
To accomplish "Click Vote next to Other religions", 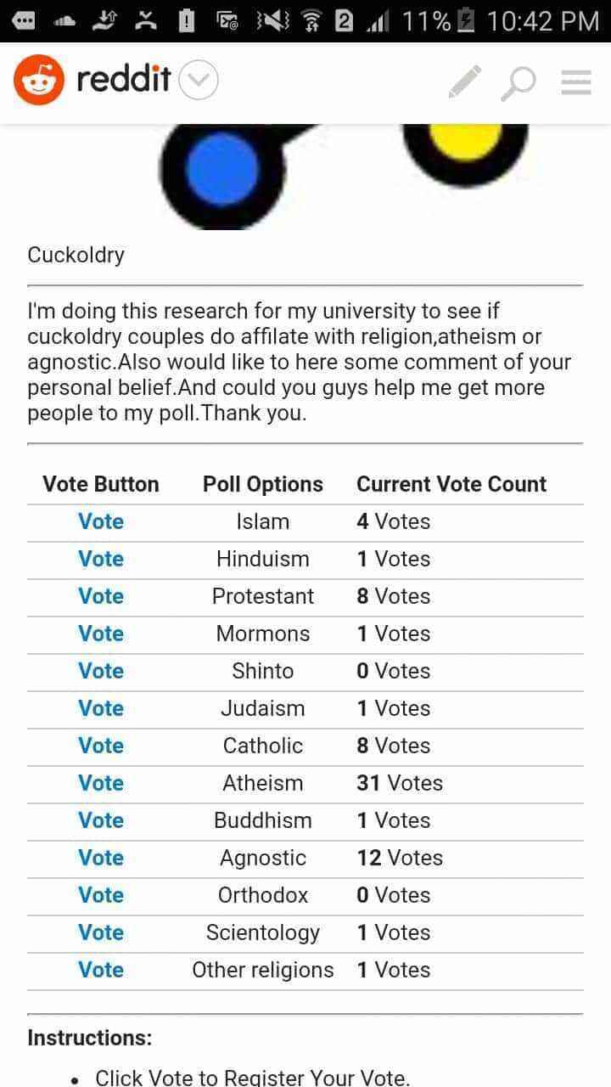I will click(101, 970).
